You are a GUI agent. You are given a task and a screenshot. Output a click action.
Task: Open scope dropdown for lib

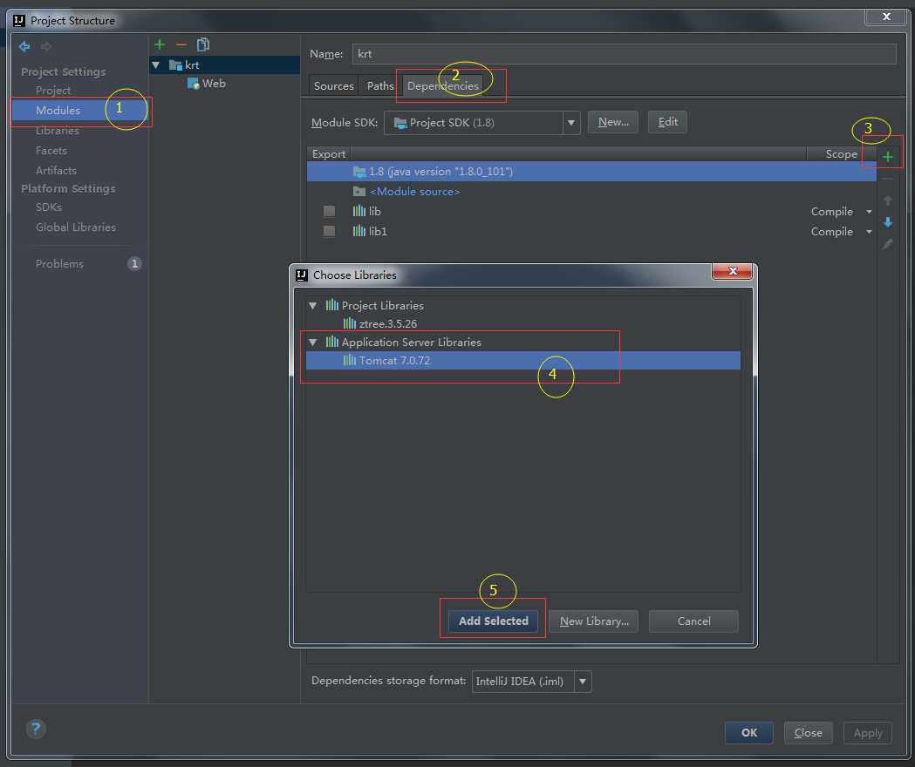tap(869, 212)
